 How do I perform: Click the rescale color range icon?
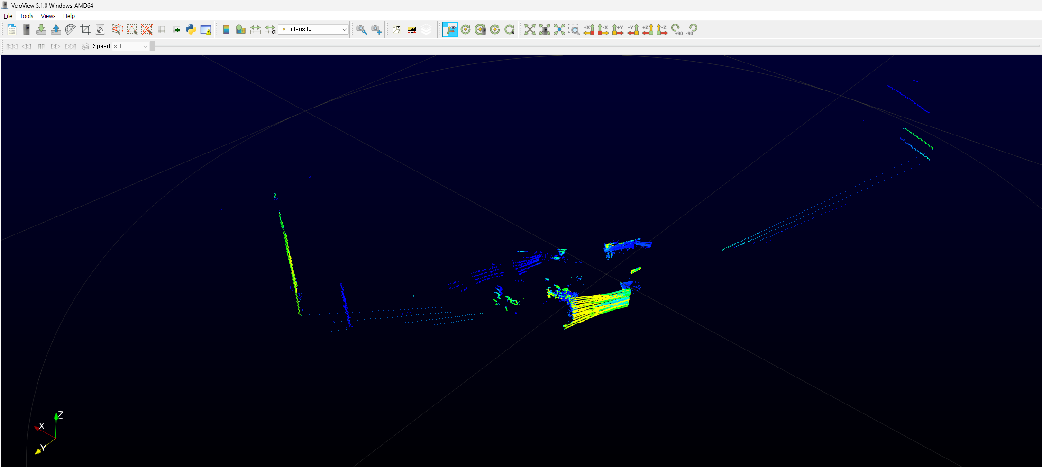coord(256,29)
